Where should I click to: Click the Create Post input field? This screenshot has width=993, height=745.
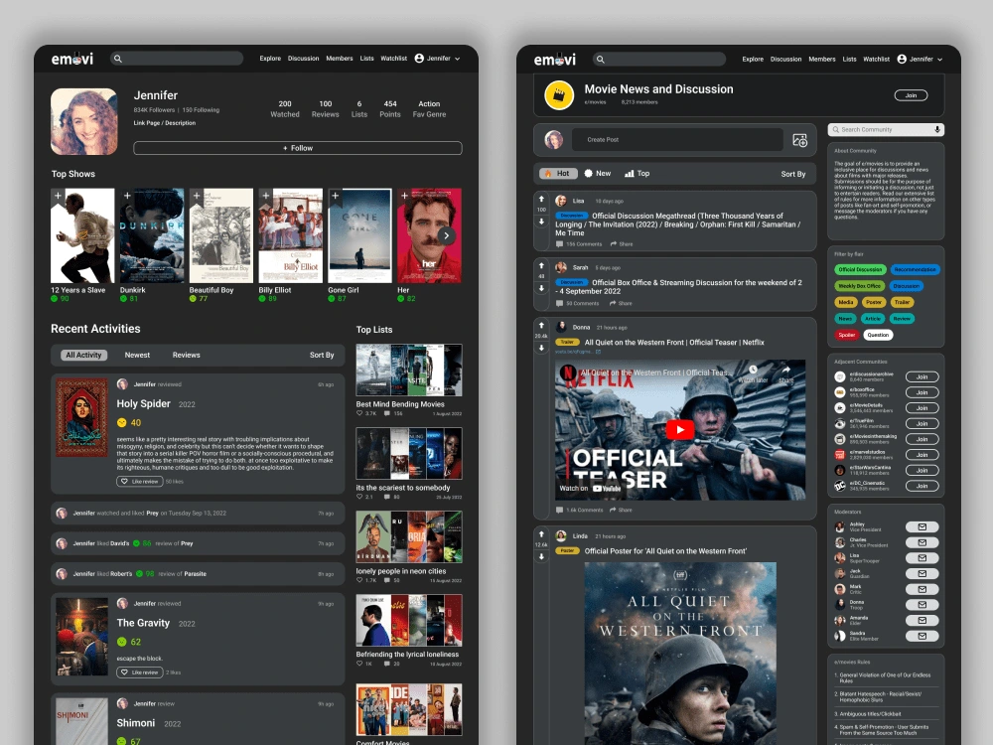677,140
